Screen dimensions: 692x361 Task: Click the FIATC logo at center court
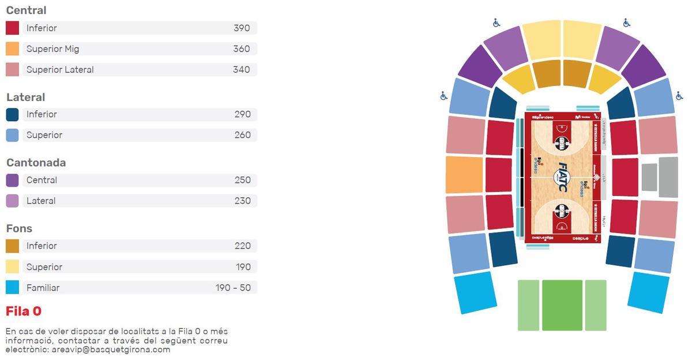click(x=562, y=178)
